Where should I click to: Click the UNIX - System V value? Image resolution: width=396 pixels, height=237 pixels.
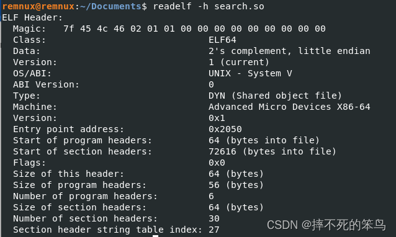[250, 73]
